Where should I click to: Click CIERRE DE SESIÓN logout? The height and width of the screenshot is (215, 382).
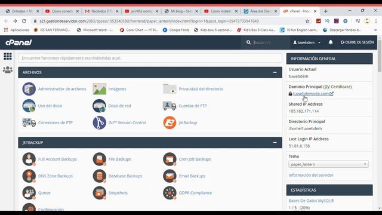(357, 42)
